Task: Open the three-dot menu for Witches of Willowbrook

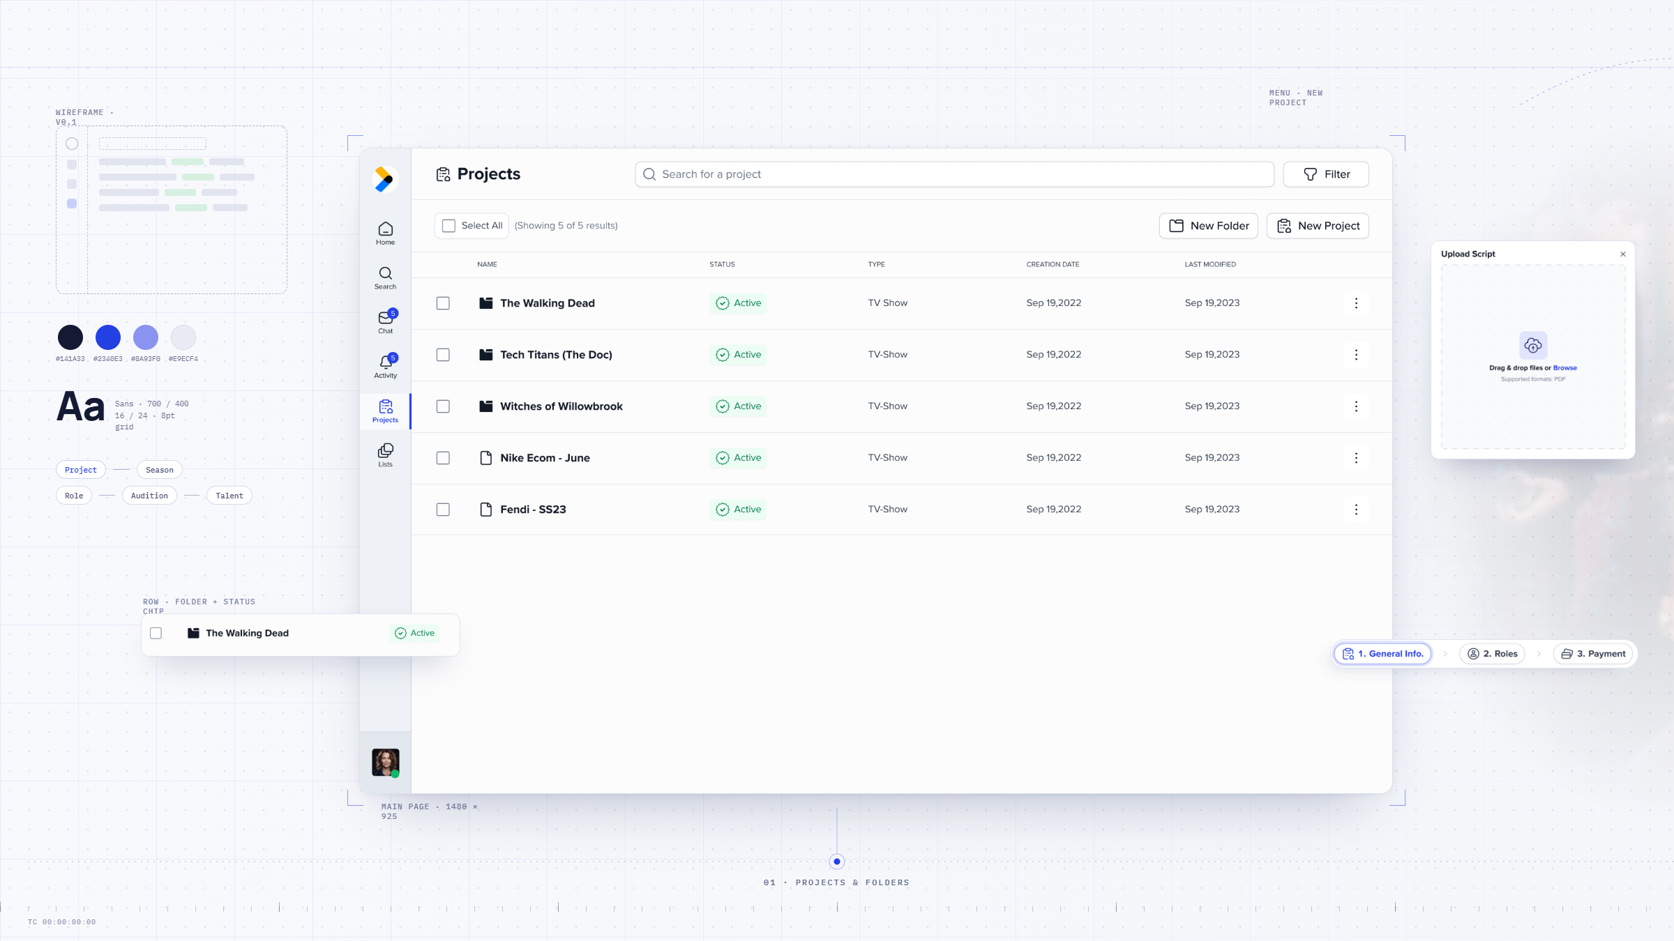Action: coord(1356,406)
